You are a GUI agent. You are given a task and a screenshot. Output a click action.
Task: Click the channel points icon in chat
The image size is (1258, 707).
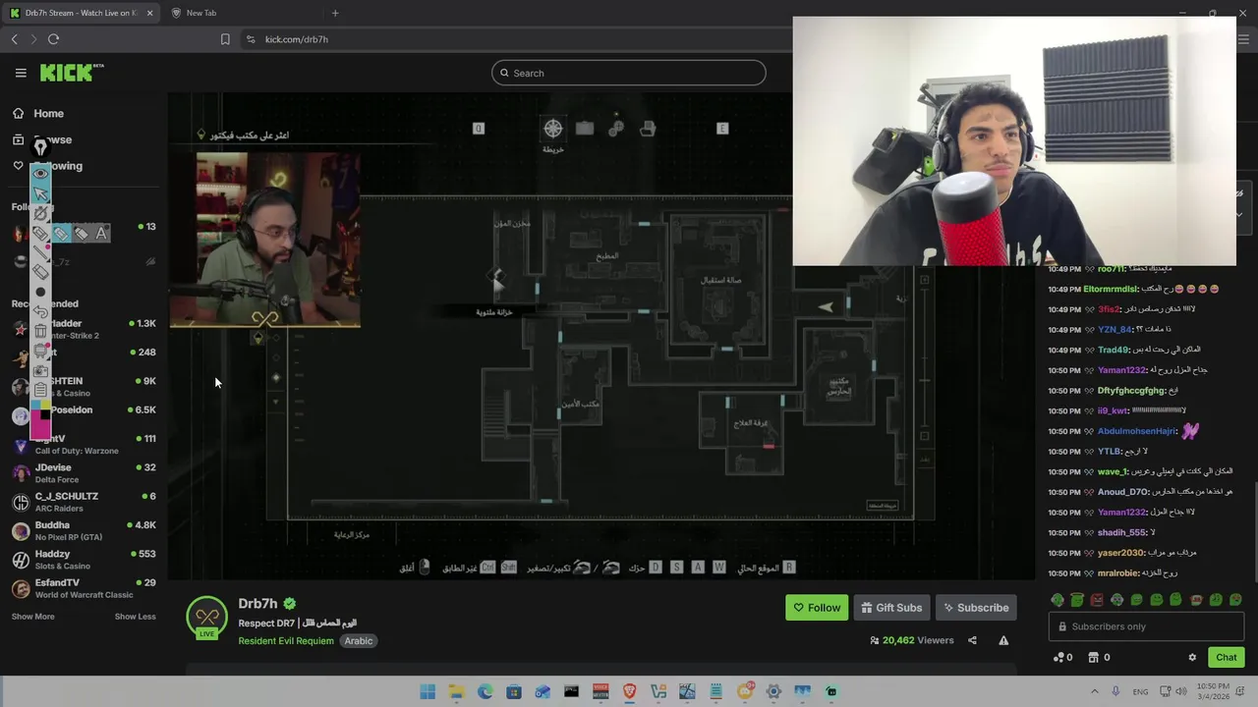coord(1058,657)
